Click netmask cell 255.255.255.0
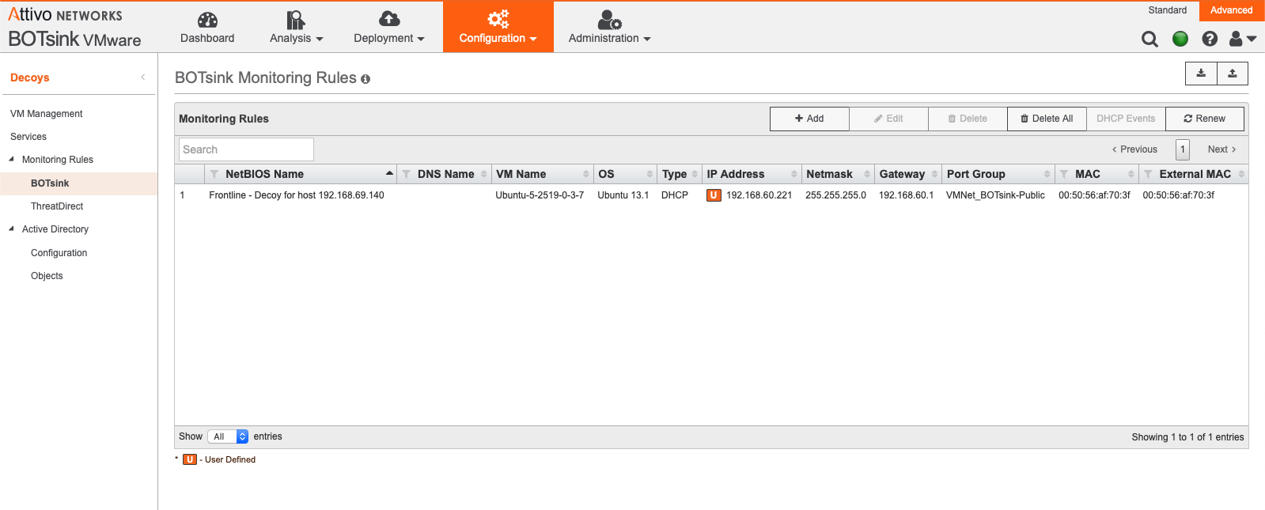Viewport: 1265px width, 510px height. [835, 195]
